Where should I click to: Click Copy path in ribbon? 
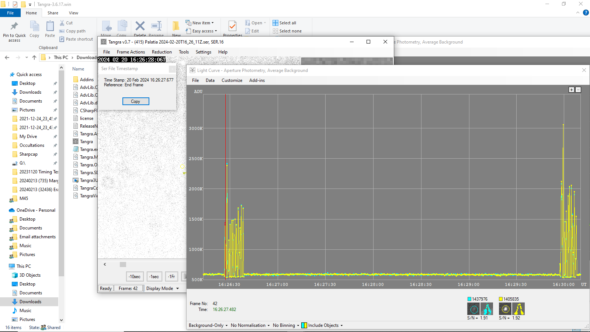[x=73, y=31]
